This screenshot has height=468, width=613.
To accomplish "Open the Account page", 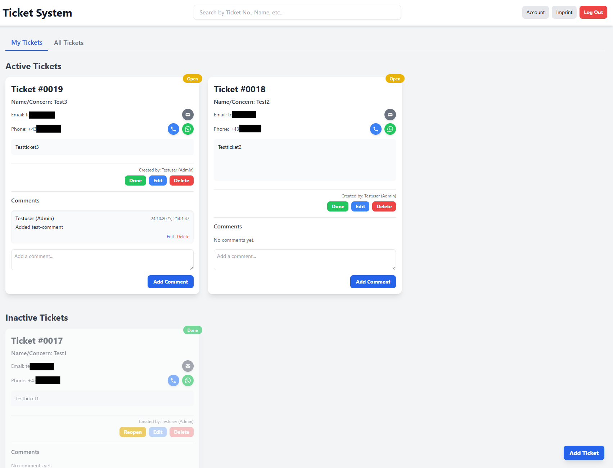I will click(535, 12).
